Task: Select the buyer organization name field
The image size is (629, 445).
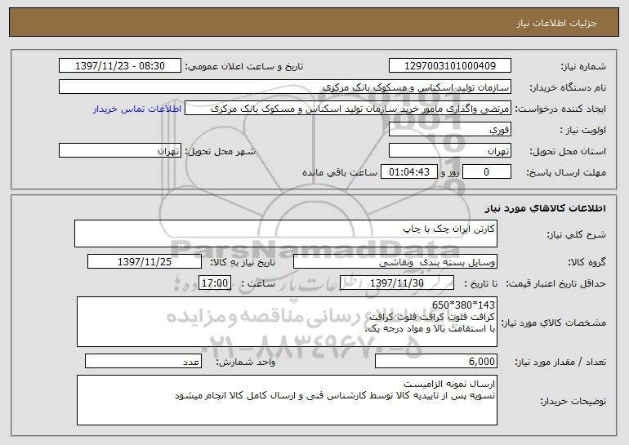Action: pyautogui.click(x=285, y=87)
